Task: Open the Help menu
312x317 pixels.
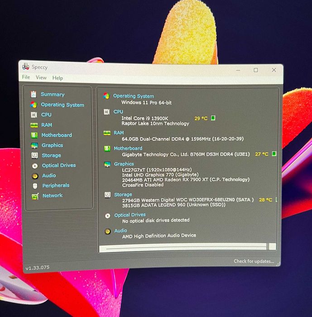Action: point(58,78)
